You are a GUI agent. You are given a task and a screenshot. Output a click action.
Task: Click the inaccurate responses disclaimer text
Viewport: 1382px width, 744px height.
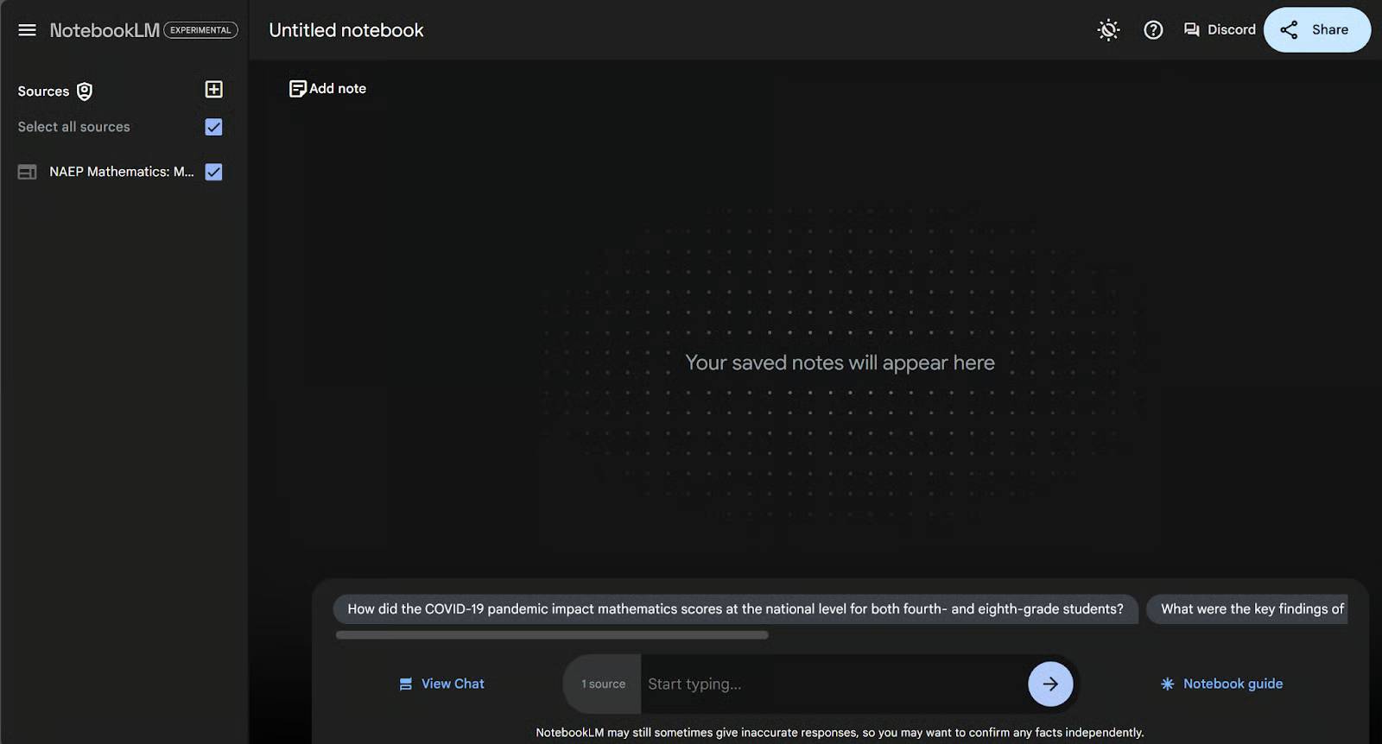840,733
